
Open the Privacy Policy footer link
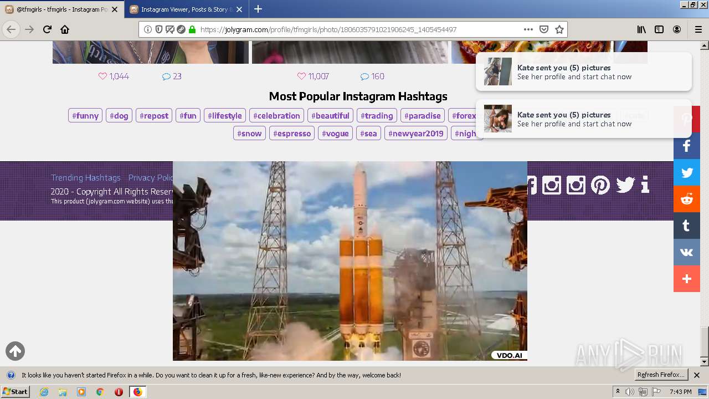(x=151, y=178)
